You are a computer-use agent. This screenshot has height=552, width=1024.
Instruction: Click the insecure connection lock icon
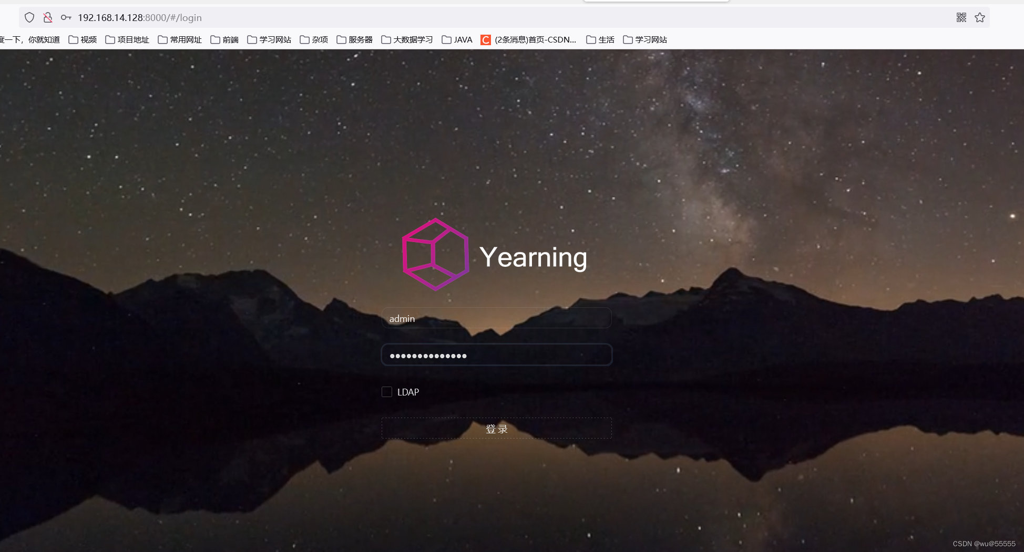coord(48,17)
